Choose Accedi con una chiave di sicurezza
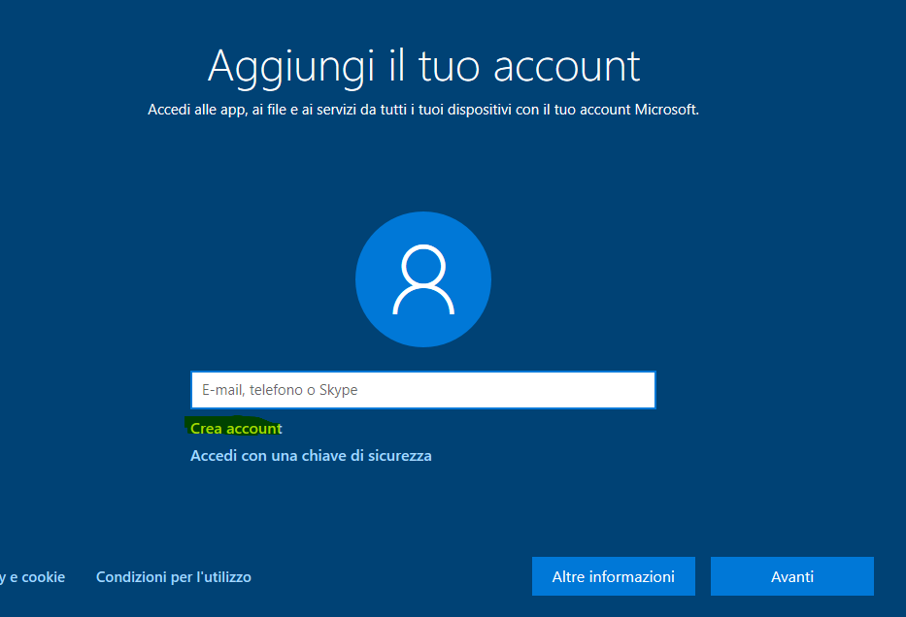 point(311,455)
